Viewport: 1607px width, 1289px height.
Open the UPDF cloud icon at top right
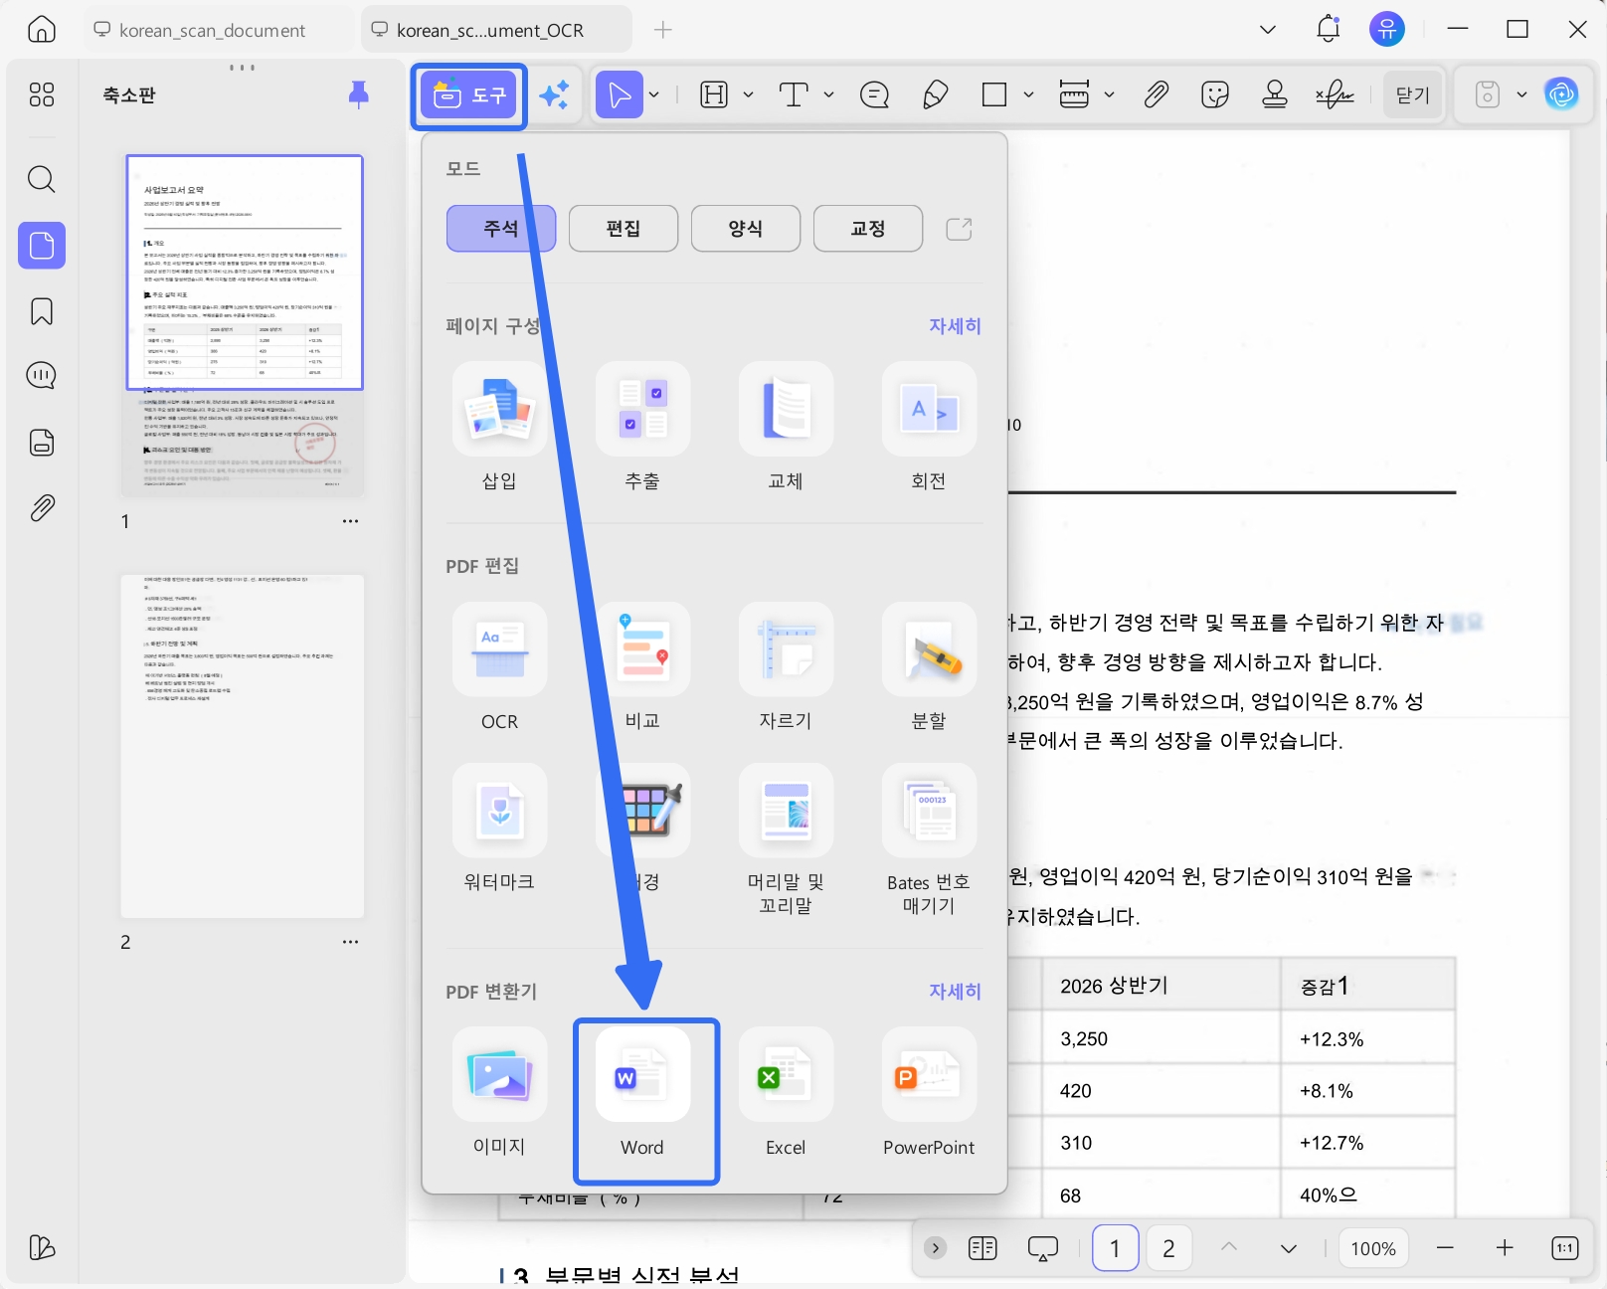tap(1562, 95)
